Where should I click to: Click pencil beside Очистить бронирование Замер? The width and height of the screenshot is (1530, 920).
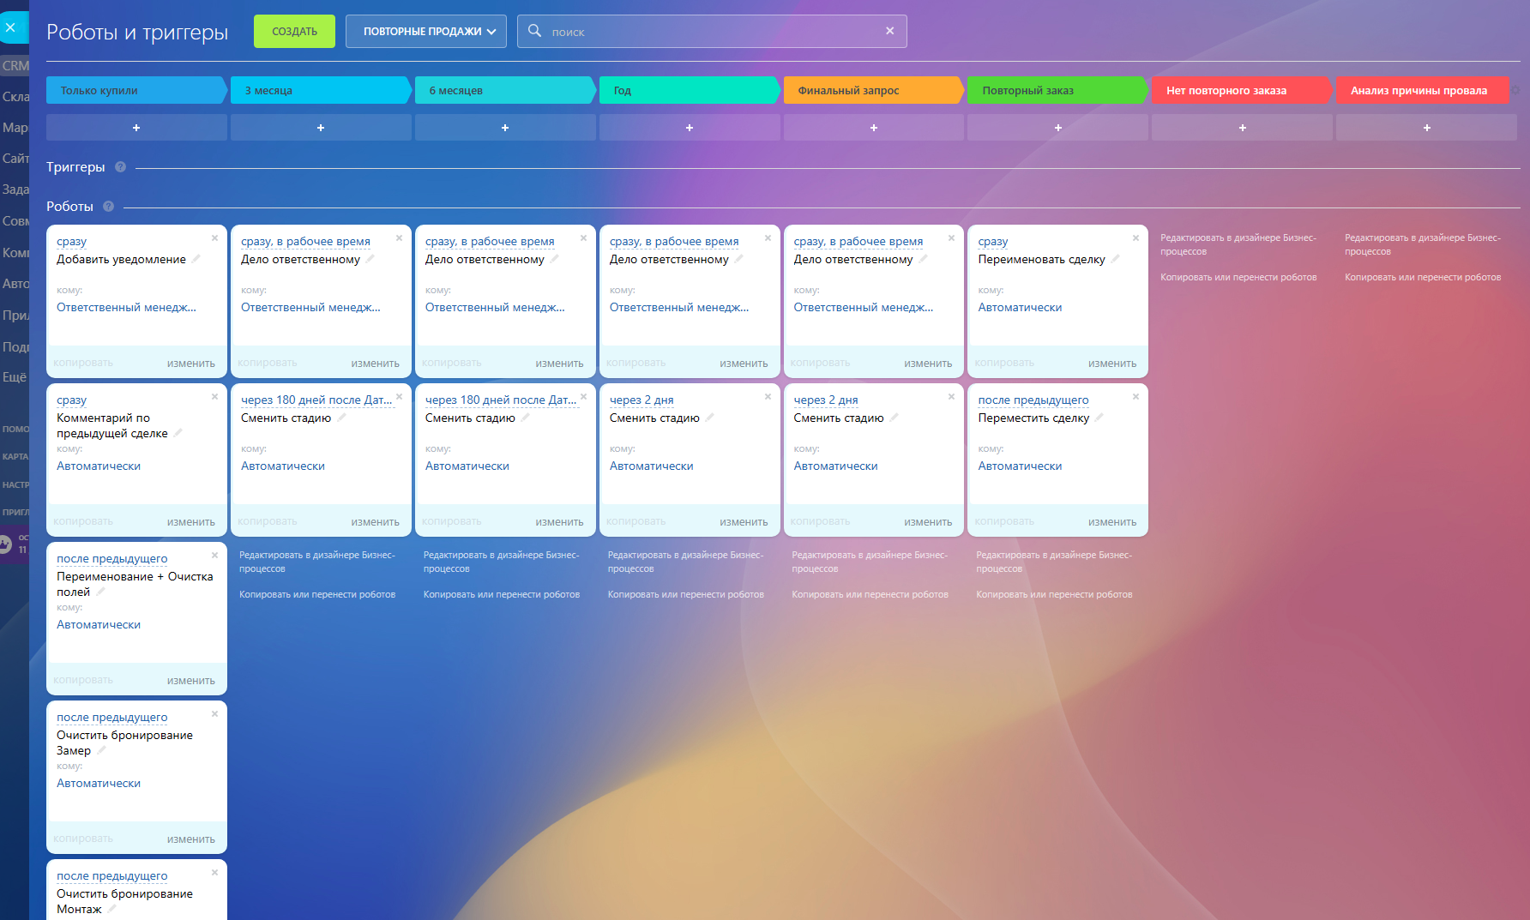point(101,749)
